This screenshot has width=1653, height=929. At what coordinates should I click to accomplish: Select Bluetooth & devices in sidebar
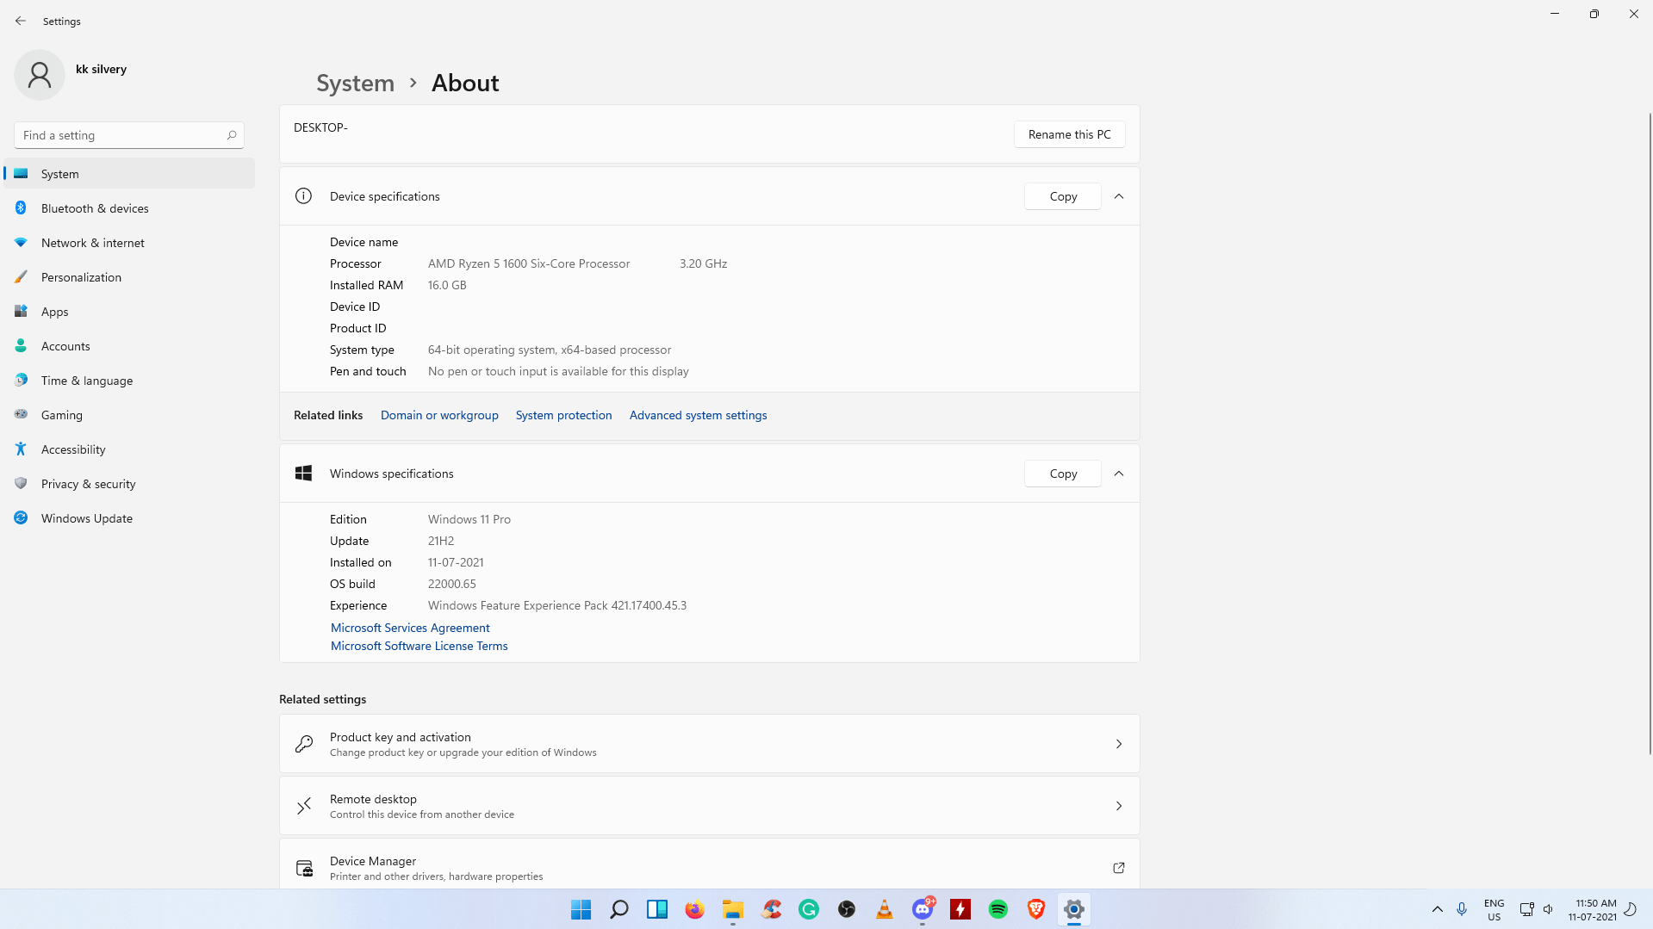tap(95, 208)
